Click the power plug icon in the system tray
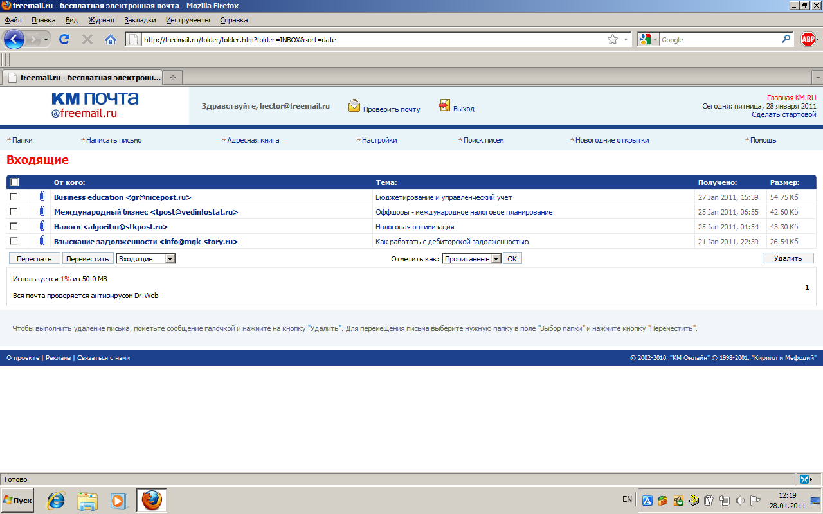 pos(709,501)
